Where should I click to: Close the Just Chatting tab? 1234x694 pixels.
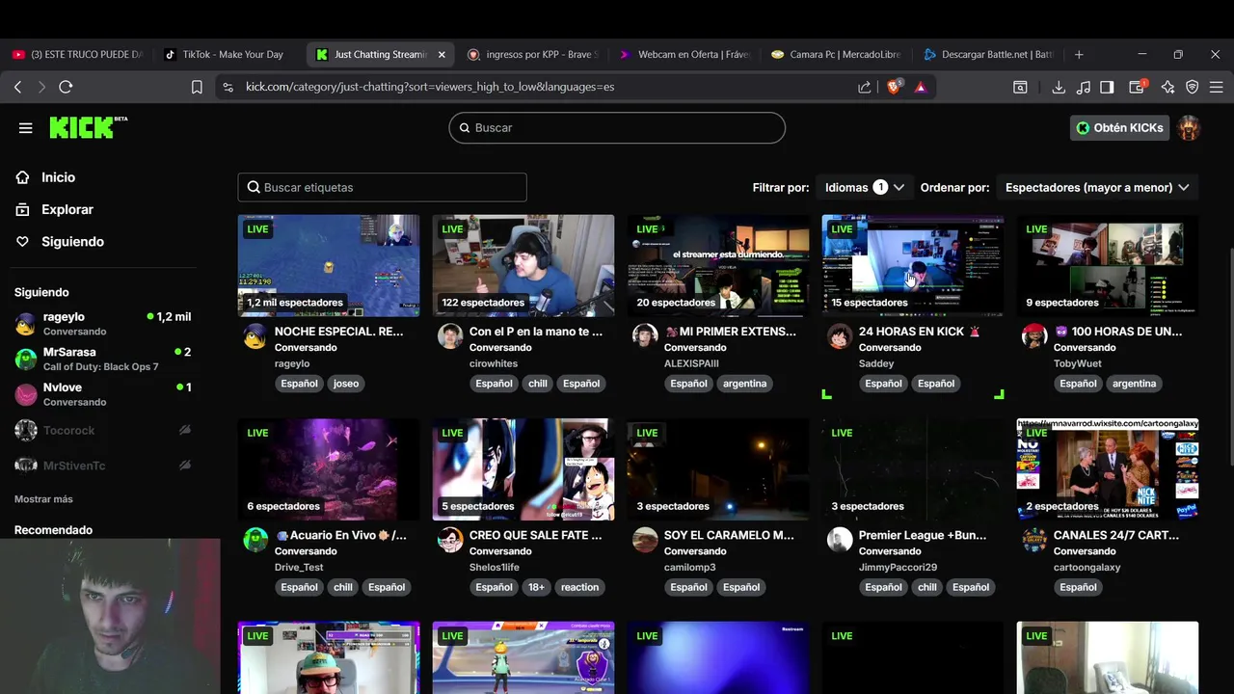442,55
